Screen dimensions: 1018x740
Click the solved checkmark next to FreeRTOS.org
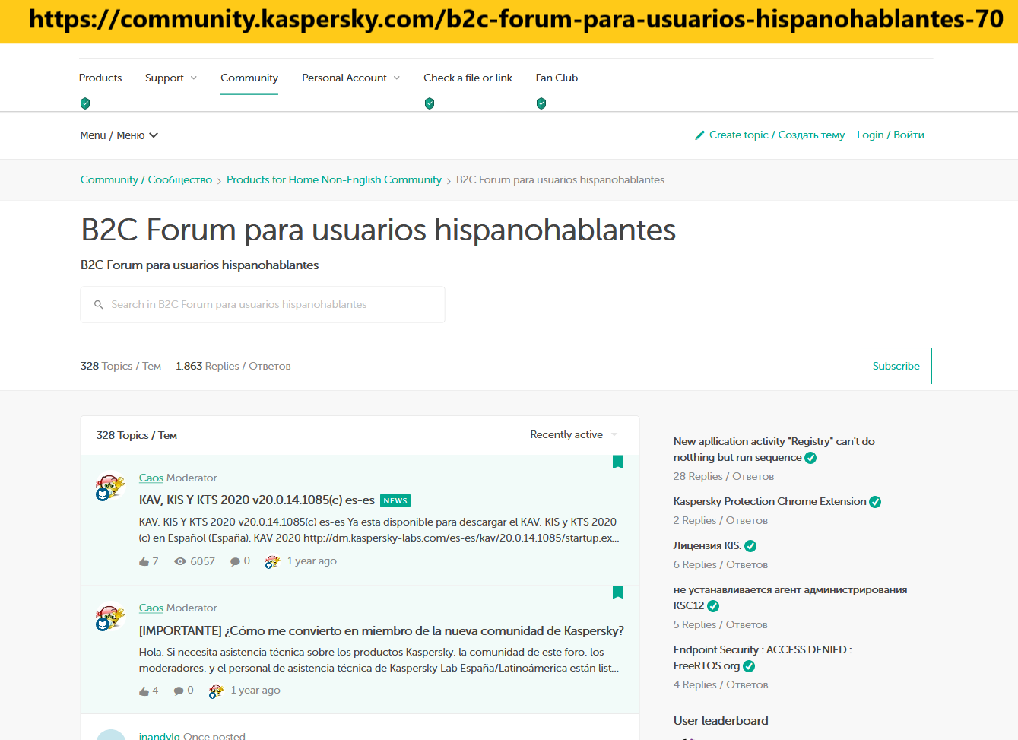click(749, 666)
